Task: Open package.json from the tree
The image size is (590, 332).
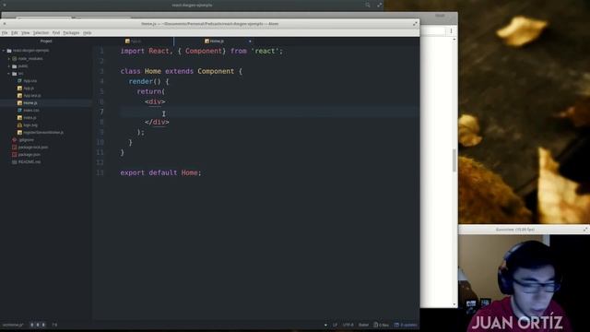Action: [29, 155]
